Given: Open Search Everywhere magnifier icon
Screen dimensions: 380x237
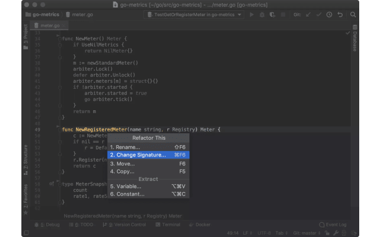Looking at the screenshot, I should tap(353, 15).
